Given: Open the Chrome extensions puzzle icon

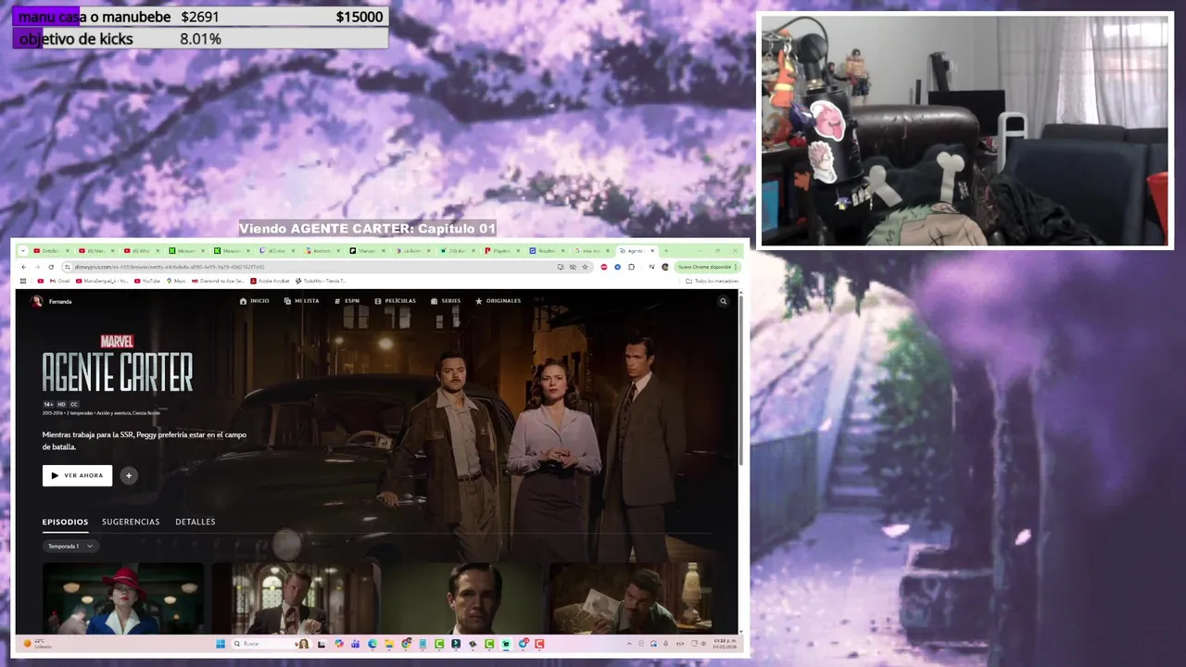Looking at the screenshot, I should pyautogui.click(x=631, y=267).
